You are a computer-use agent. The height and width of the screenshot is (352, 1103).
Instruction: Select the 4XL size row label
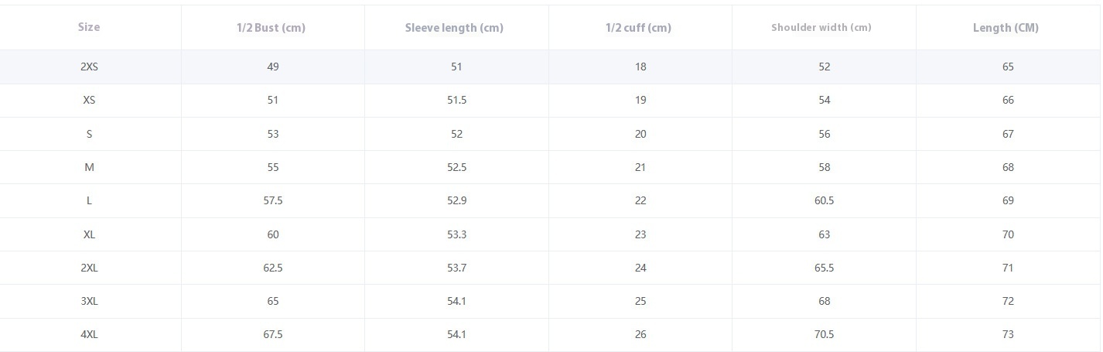point(89,334)
